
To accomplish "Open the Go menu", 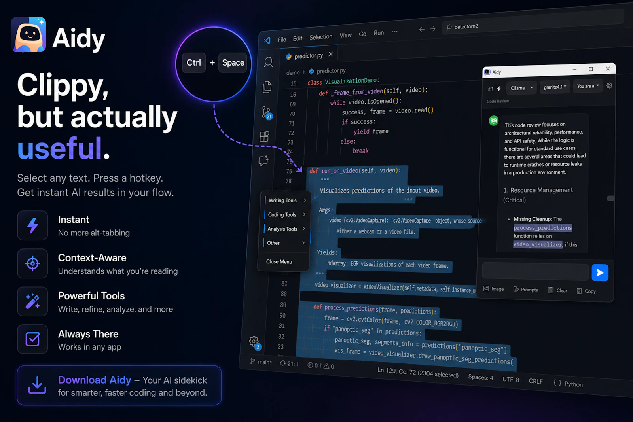I will (x=362, y=34).
